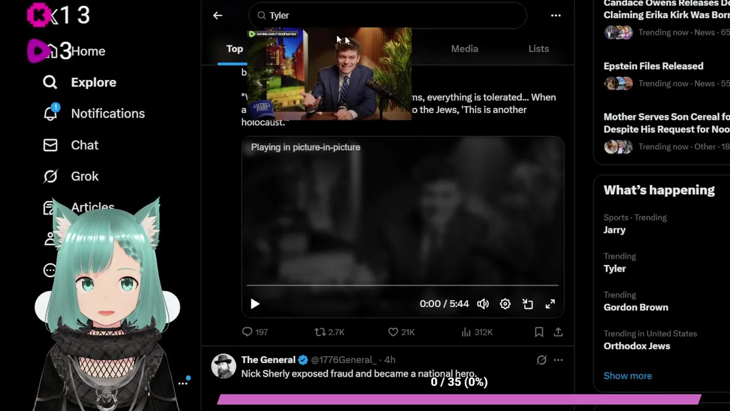
Task: Click the Grok logo icon in sidebar
Action: (50, 176)
